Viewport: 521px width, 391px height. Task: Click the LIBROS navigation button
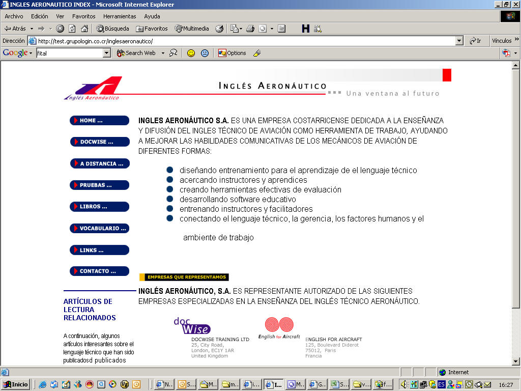(x=99, y=207)
